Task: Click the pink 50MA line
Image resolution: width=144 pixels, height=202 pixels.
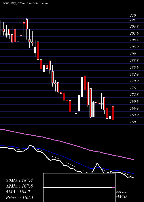Action: [x=67, y=143]
